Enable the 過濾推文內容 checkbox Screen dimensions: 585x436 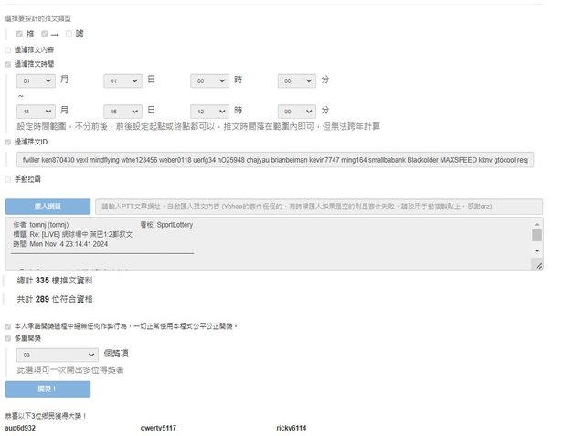pos(8,49)
